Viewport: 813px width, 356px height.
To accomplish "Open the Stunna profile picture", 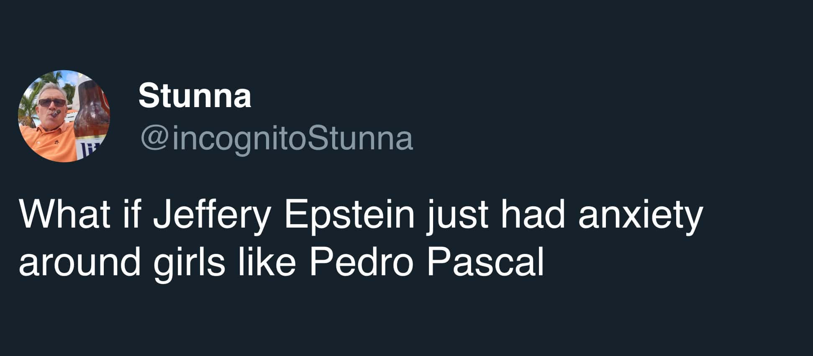I will pyautogui.click(x=64, y=116).
